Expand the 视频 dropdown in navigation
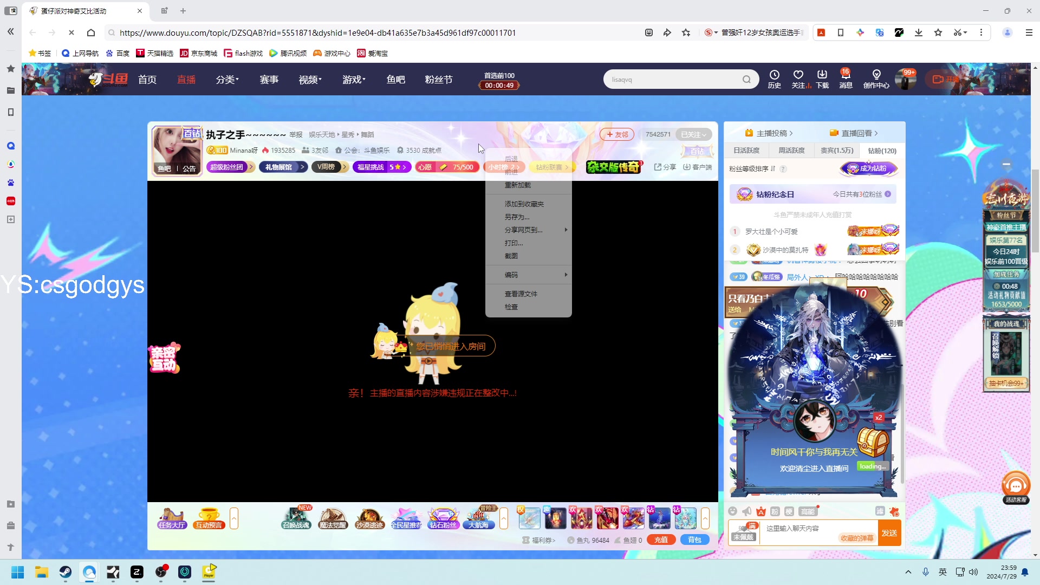 point(310,80)
